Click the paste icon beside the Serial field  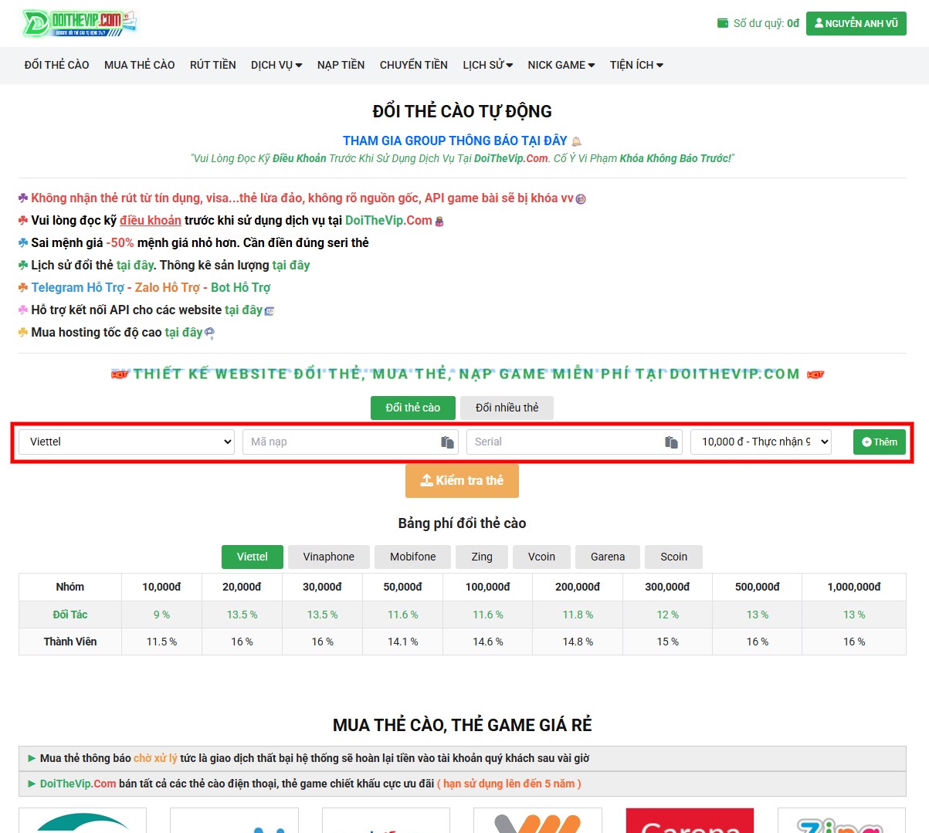[671, 442]
